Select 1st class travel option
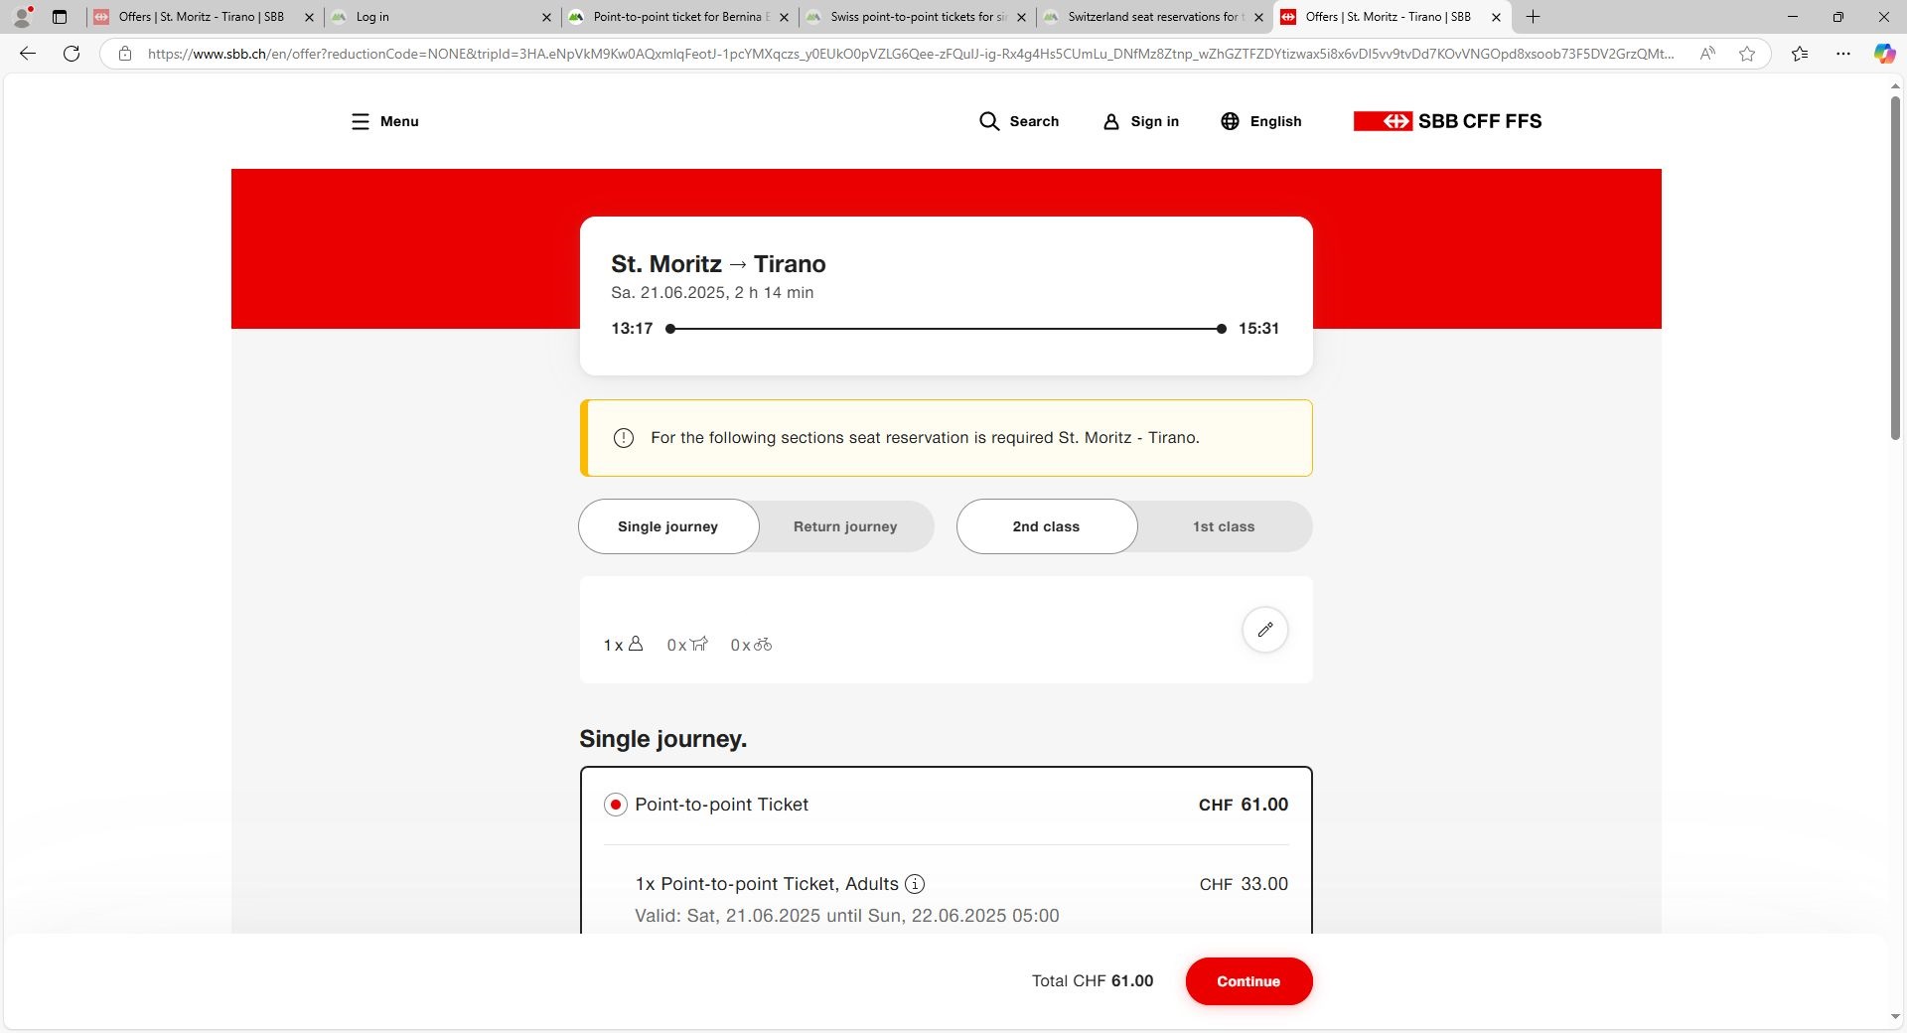 [x=1223, y=526]
